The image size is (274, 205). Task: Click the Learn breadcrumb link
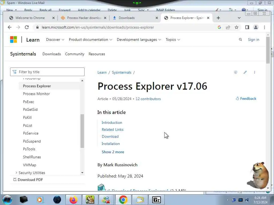(102, 72)
